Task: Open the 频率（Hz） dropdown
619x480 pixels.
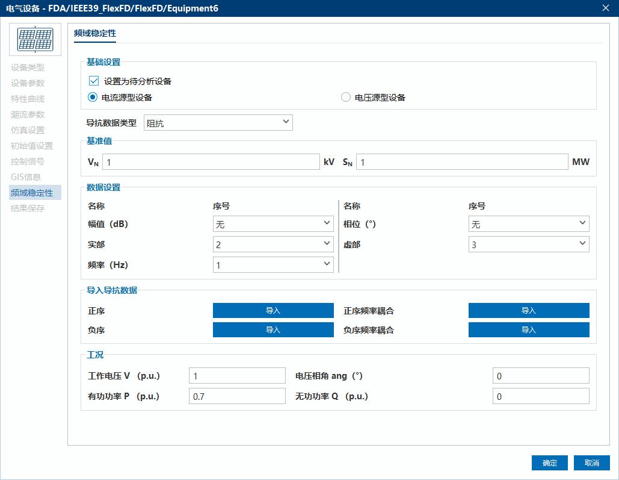Action: click(273, 264)
